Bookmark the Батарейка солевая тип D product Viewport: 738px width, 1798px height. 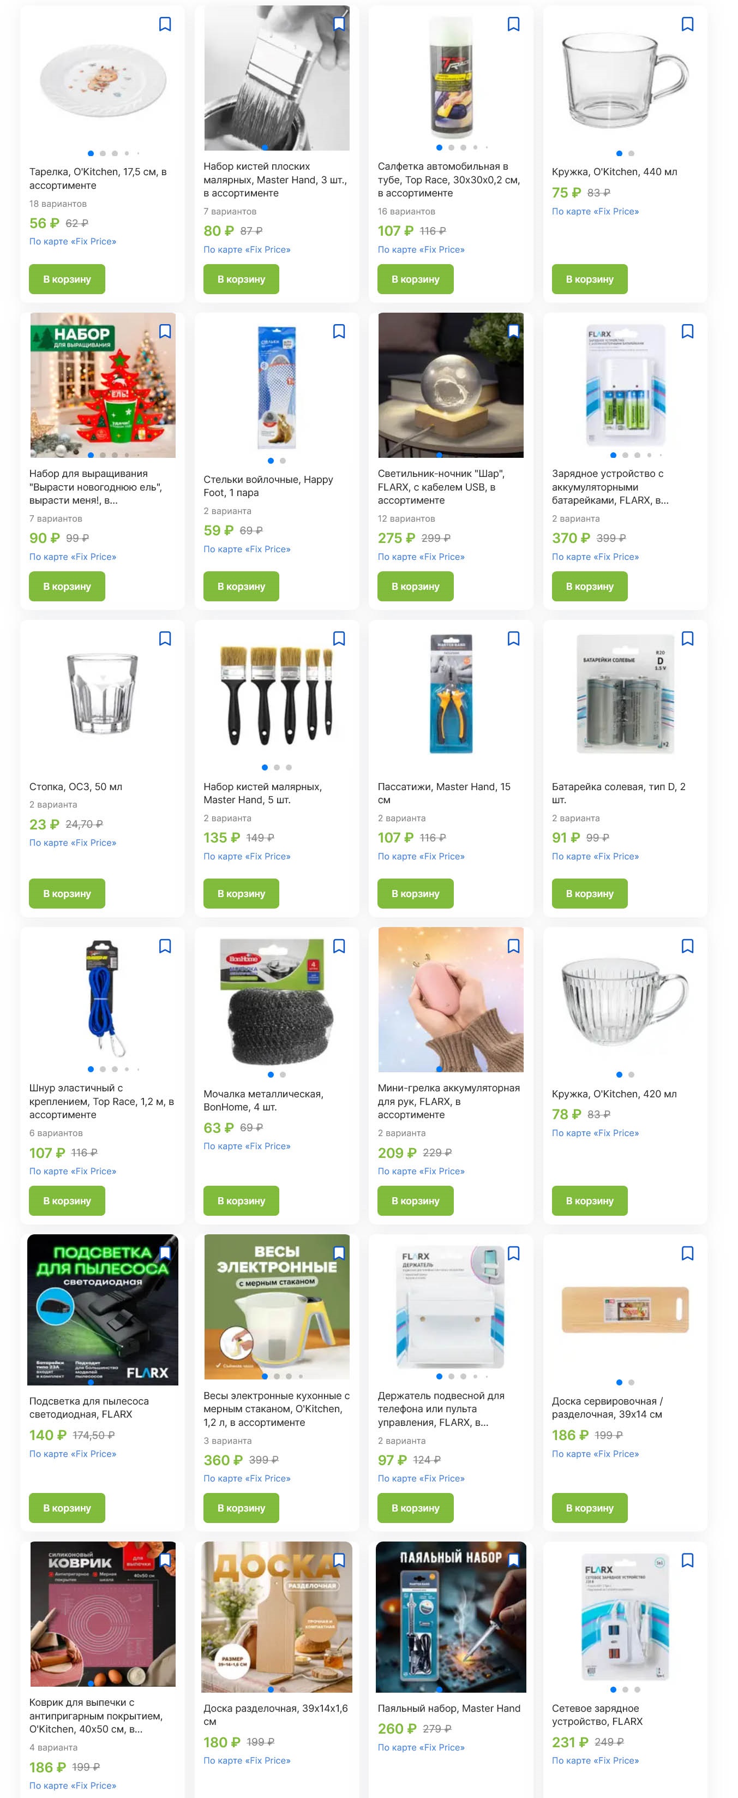(x=687, y=638)
